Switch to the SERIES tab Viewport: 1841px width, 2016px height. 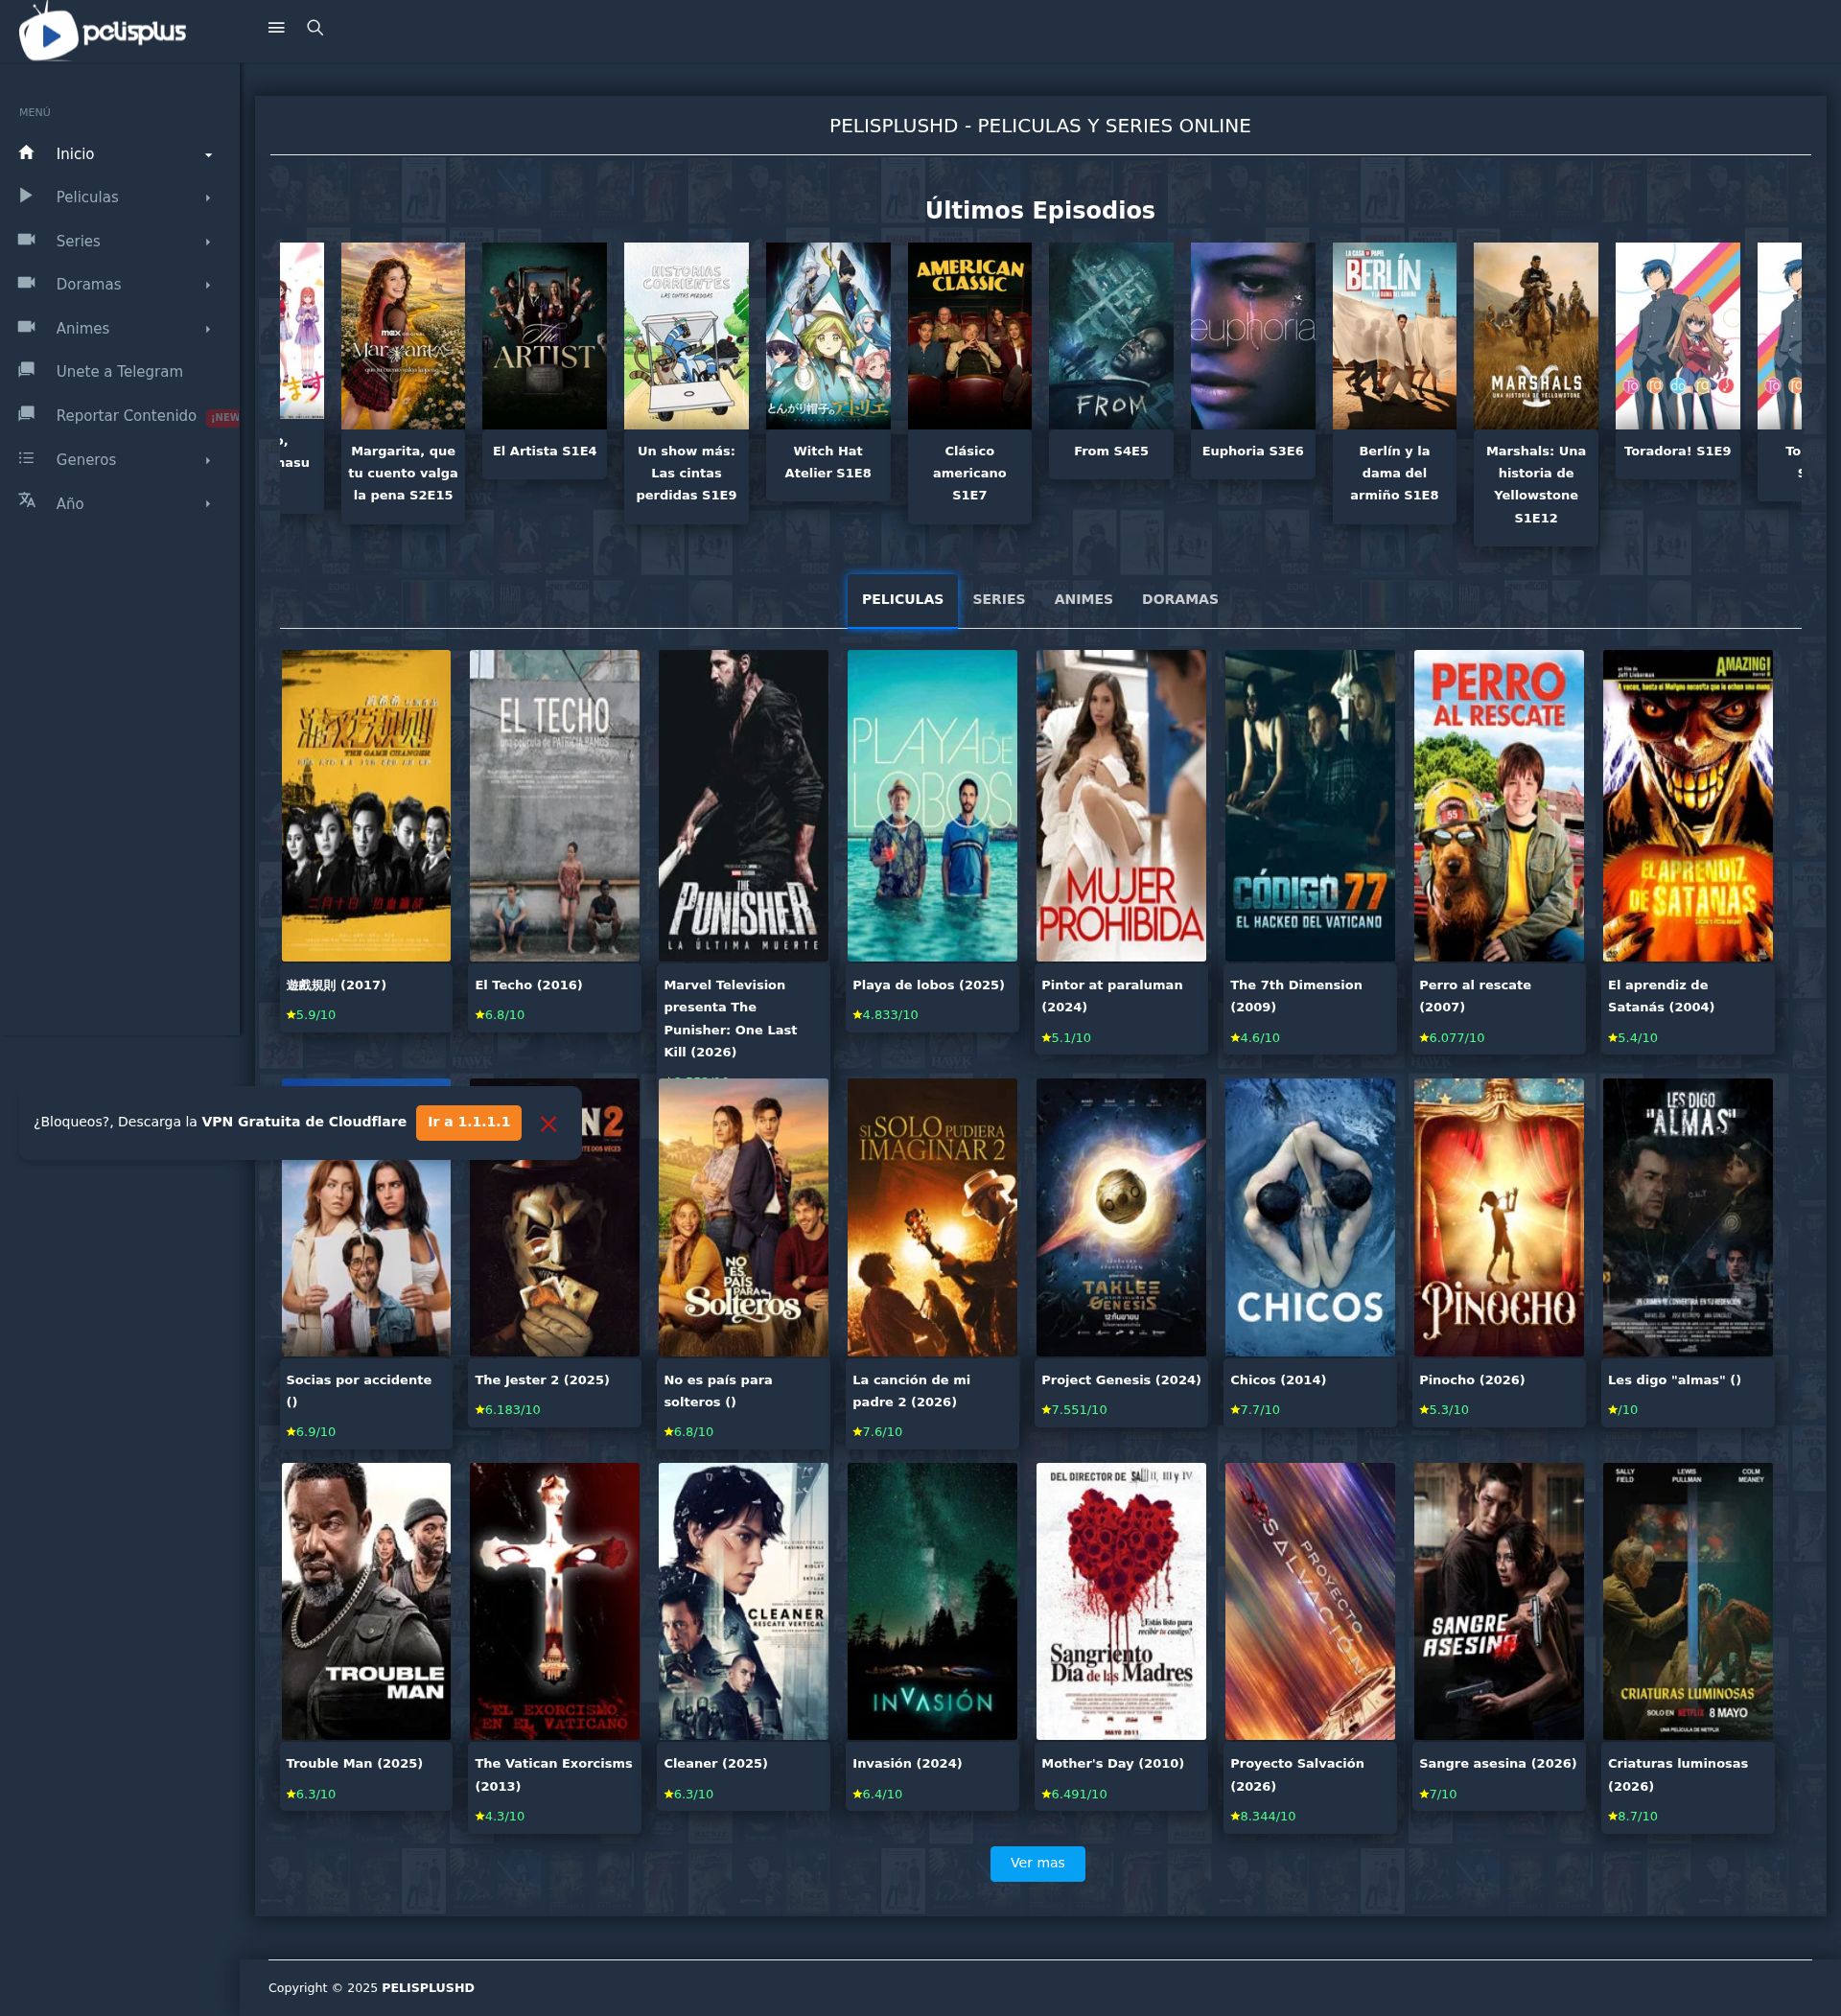(x=998, y=600)
